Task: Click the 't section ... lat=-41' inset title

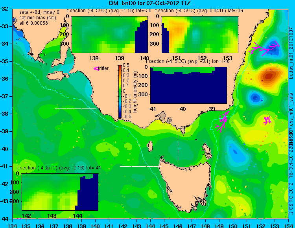Action: pos(59,168)
